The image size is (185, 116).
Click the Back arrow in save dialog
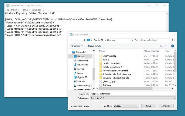(72, 40)
